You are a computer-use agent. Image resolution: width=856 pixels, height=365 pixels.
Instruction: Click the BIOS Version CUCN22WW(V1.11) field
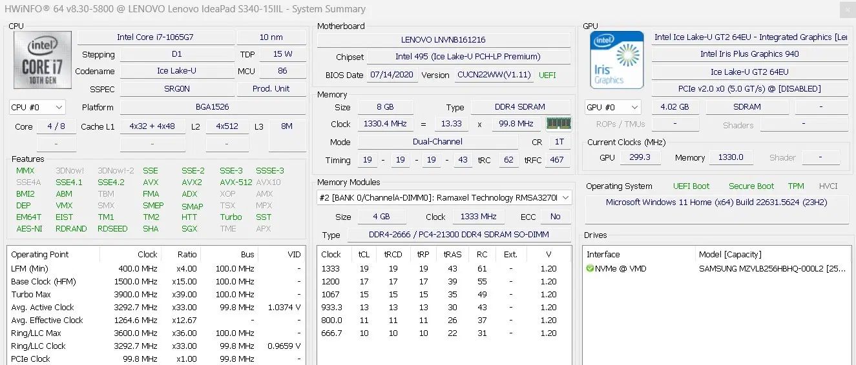pos(494,75)
